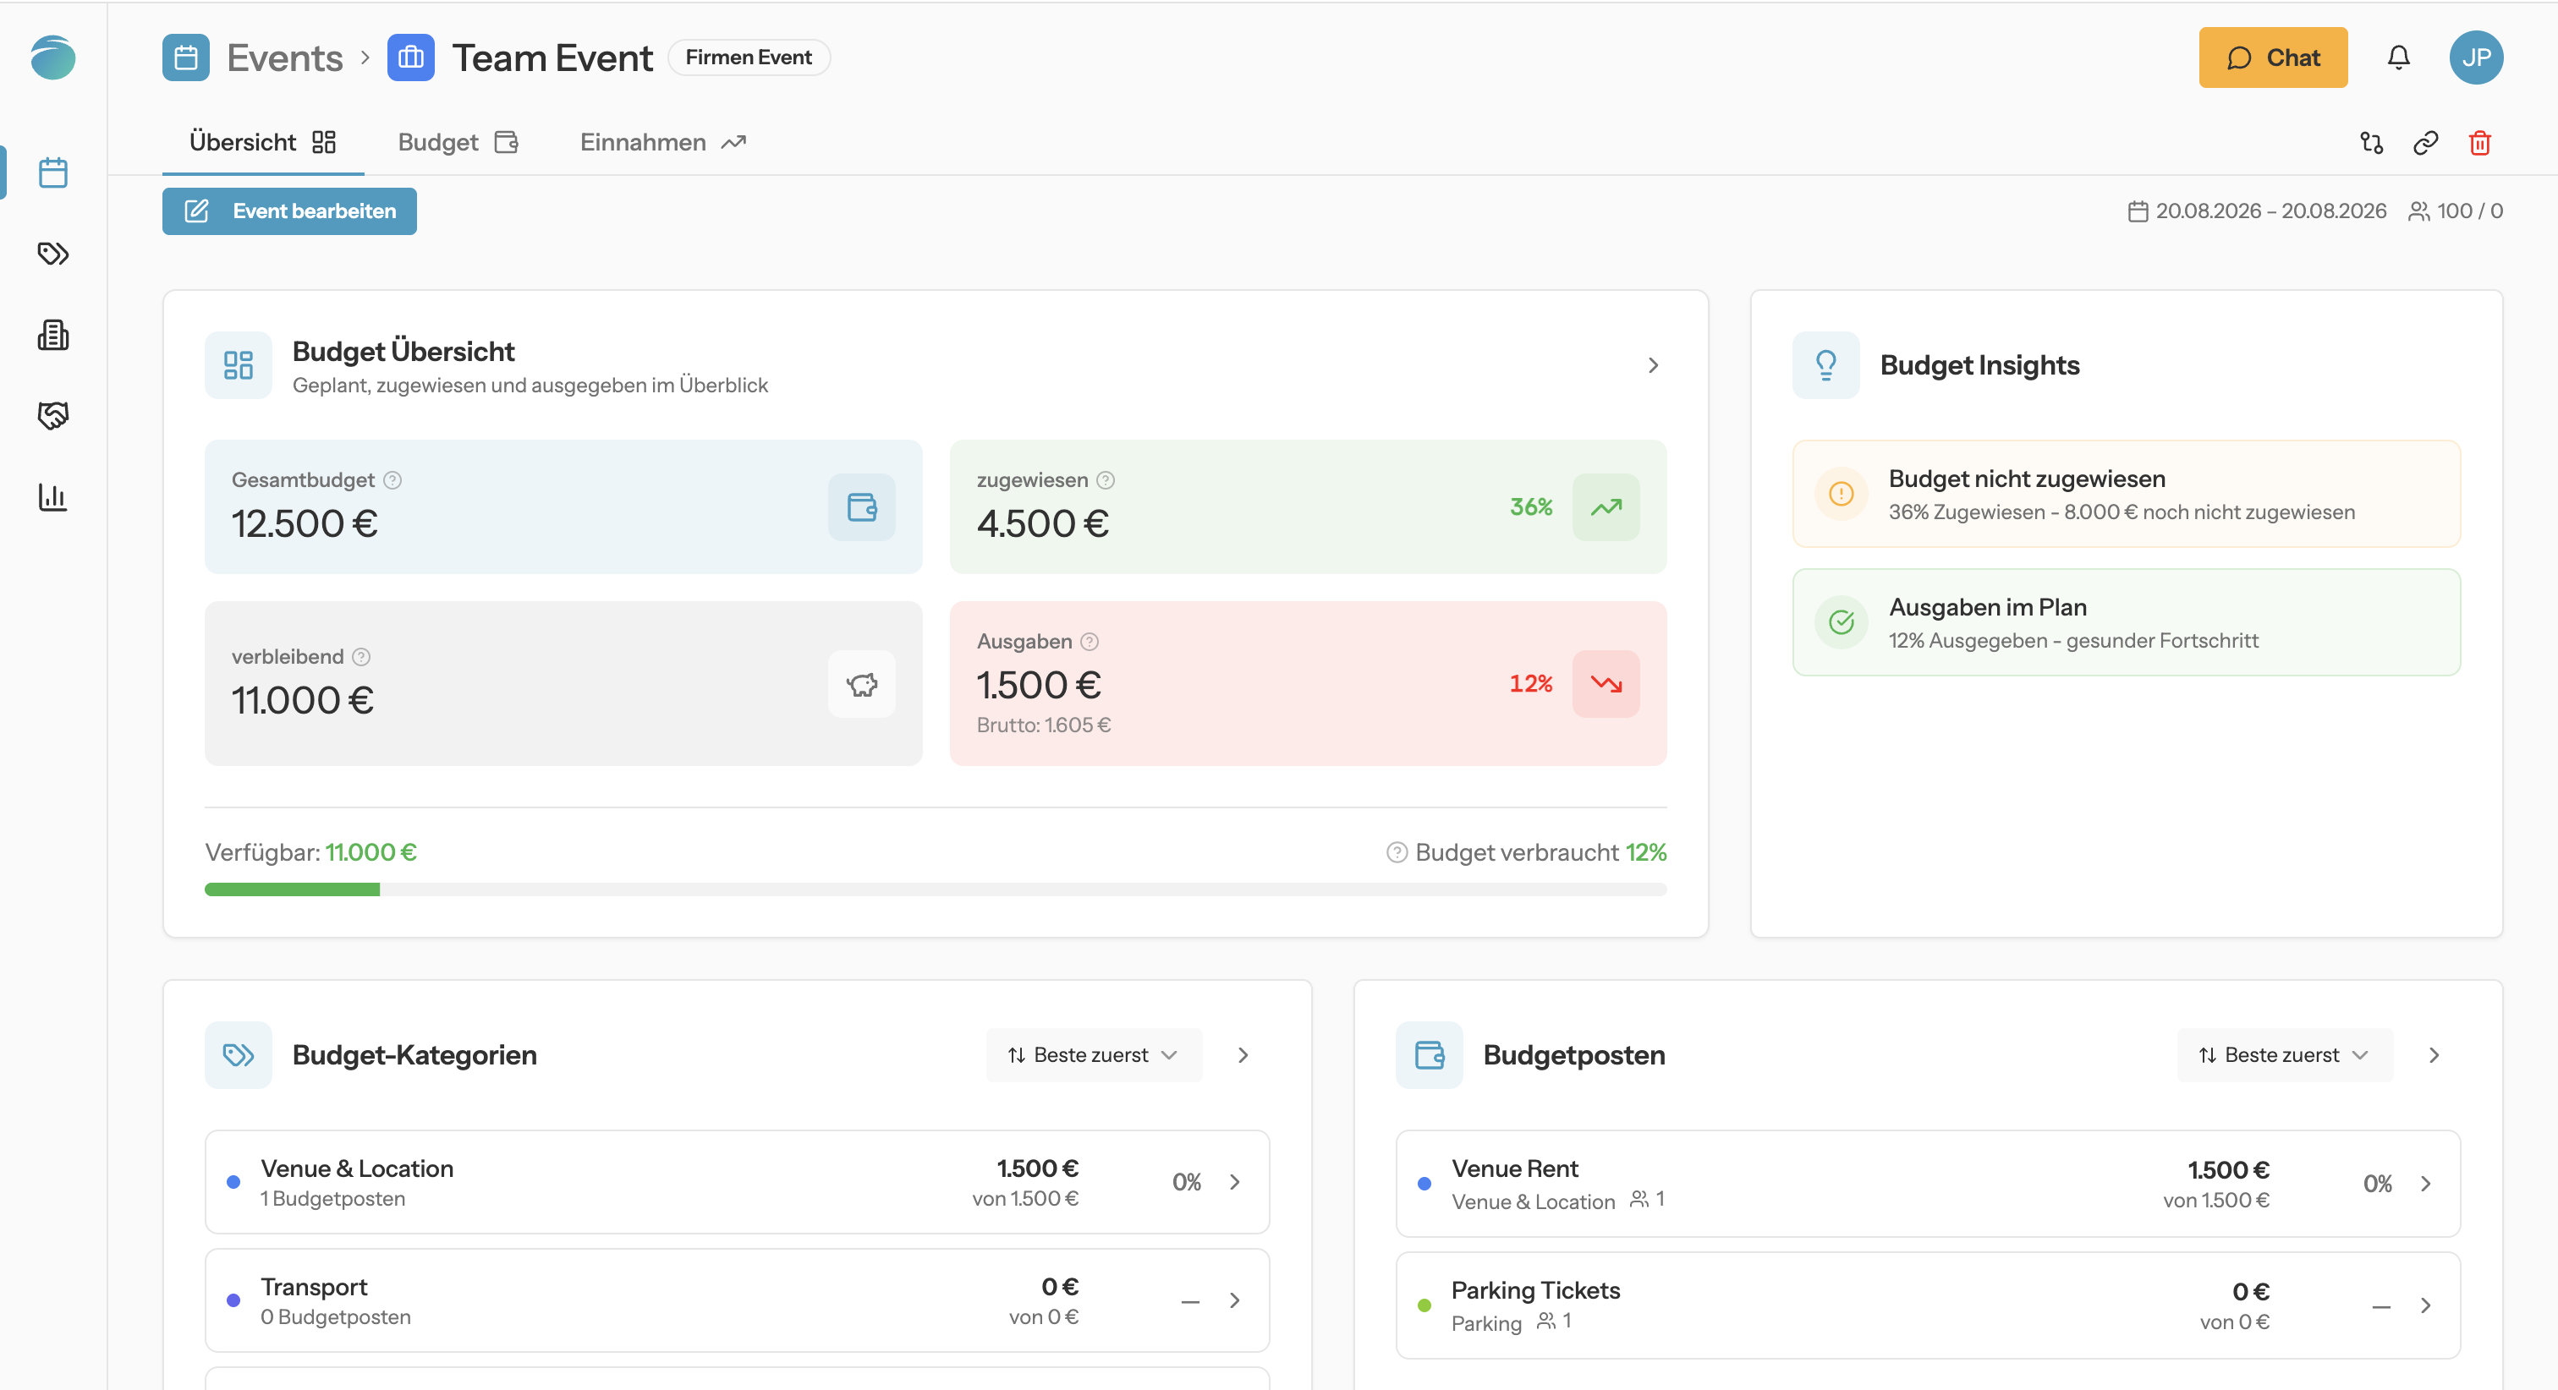This screenshot has width=2558, height=1390.
Task: Click the green dot beside Parking Tickets
Action: (x=1424, y=1305)
